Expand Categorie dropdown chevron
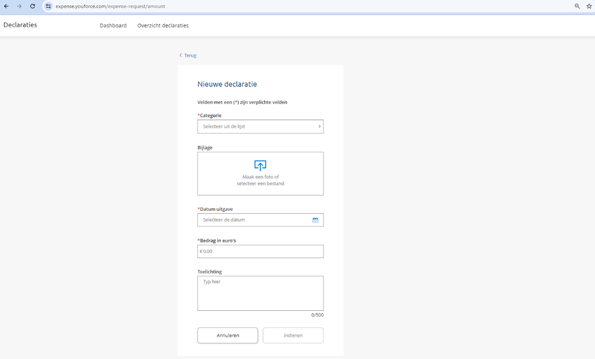 click(319, 127)
